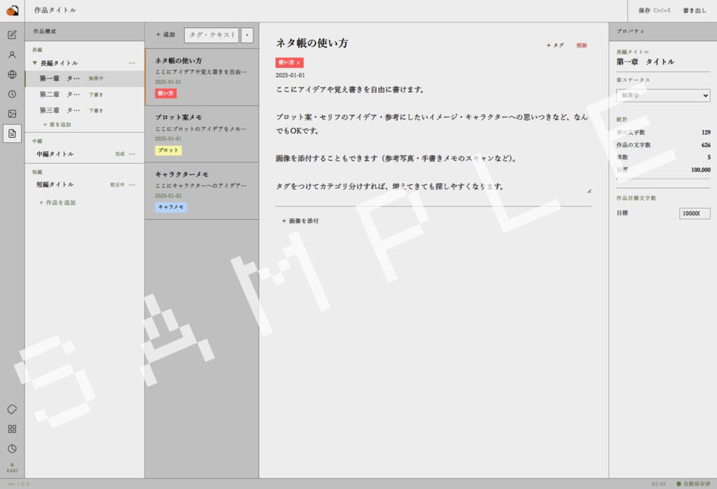Click the 書き出し export button

click(x=694, y=10)
